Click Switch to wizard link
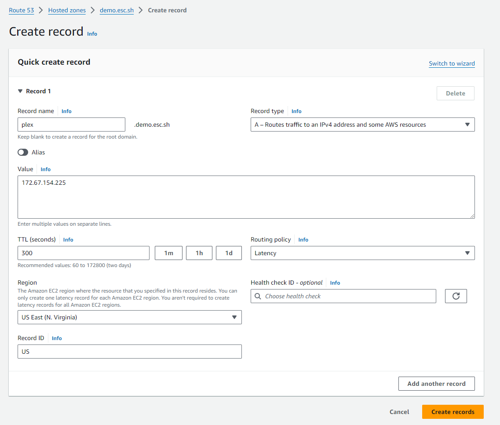Viewport: 500px width, 425px height. coord(452,63)
